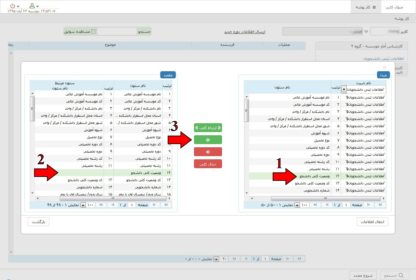The width and height of the screenshot is (416, 280).
Task: Click the green left-arrow link button
Action: pos(208,140)
